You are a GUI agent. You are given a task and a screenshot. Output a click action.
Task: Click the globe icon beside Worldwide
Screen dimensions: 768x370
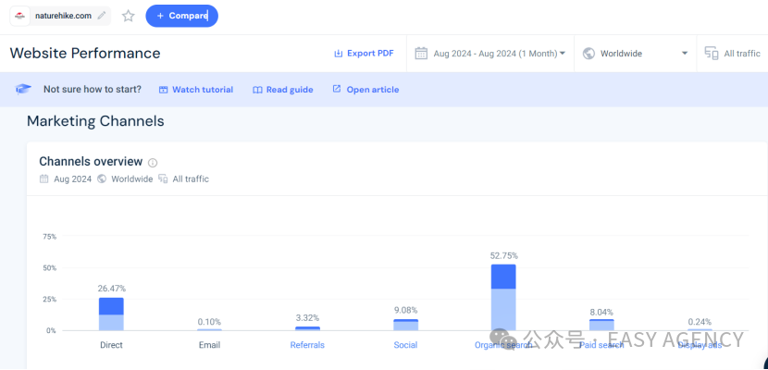pyautogui.click(x=588, y=54)
